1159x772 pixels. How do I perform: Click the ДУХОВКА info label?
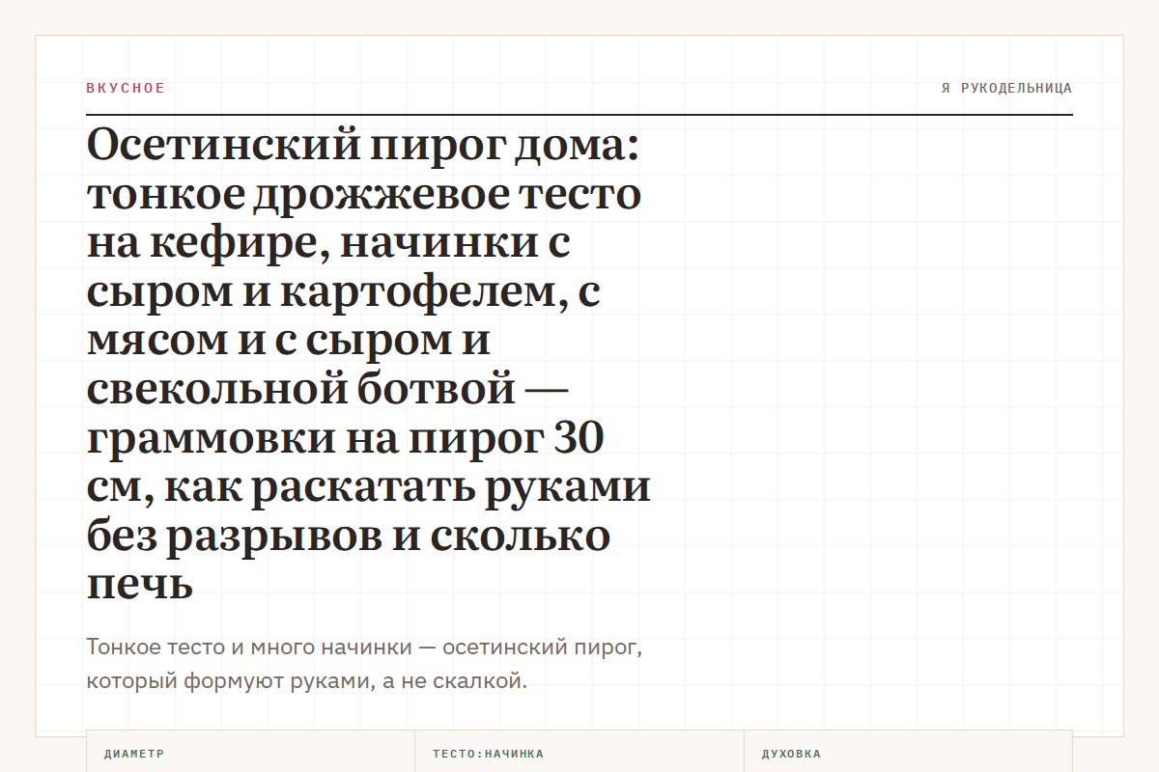(x=791, y=754)
